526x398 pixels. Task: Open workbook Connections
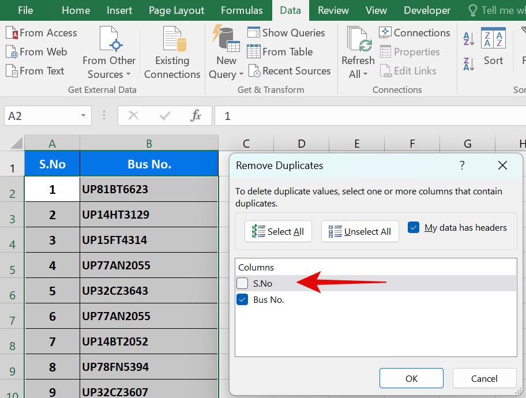[415, 33]
